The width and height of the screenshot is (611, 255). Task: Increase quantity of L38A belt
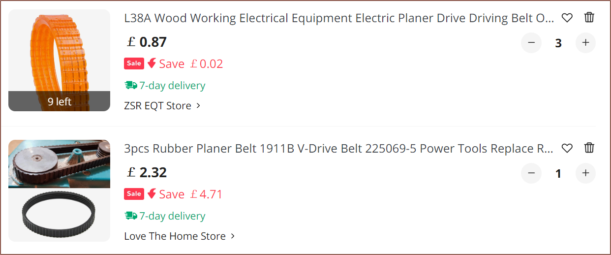585,43
